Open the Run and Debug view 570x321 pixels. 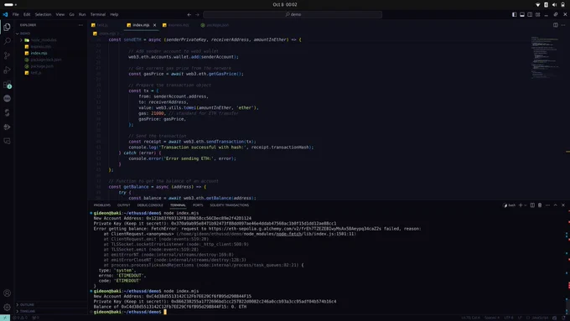pyautogui.click(x=7, y=70)
